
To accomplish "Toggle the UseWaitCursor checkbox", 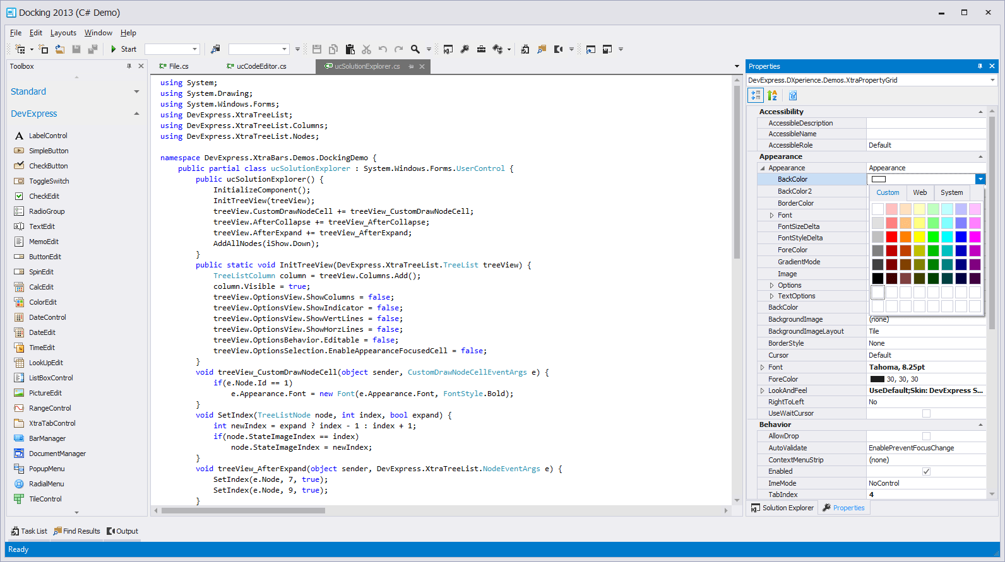I will click(926, 414).
